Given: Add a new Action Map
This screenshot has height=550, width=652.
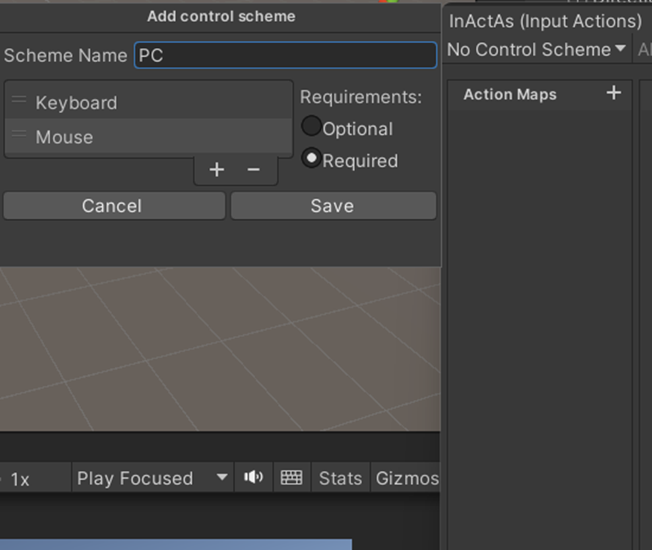Looking at the screenshot, I should [614, 93].
